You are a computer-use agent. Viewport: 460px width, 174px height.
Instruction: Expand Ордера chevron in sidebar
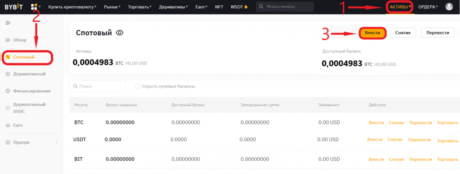[56, 142]
